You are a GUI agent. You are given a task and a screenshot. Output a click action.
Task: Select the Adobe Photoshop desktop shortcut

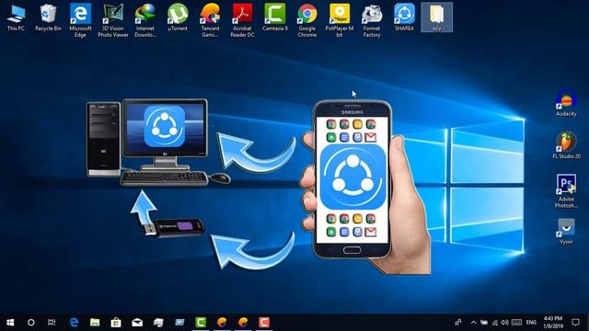566,191
